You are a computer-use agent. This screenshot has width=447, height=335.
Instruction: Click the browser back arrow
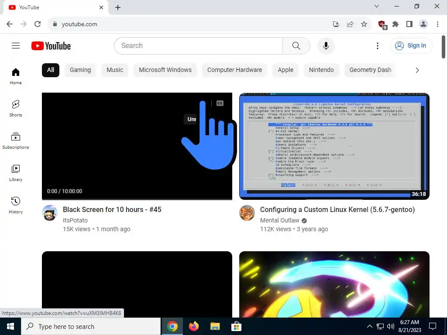coord(10,24)
